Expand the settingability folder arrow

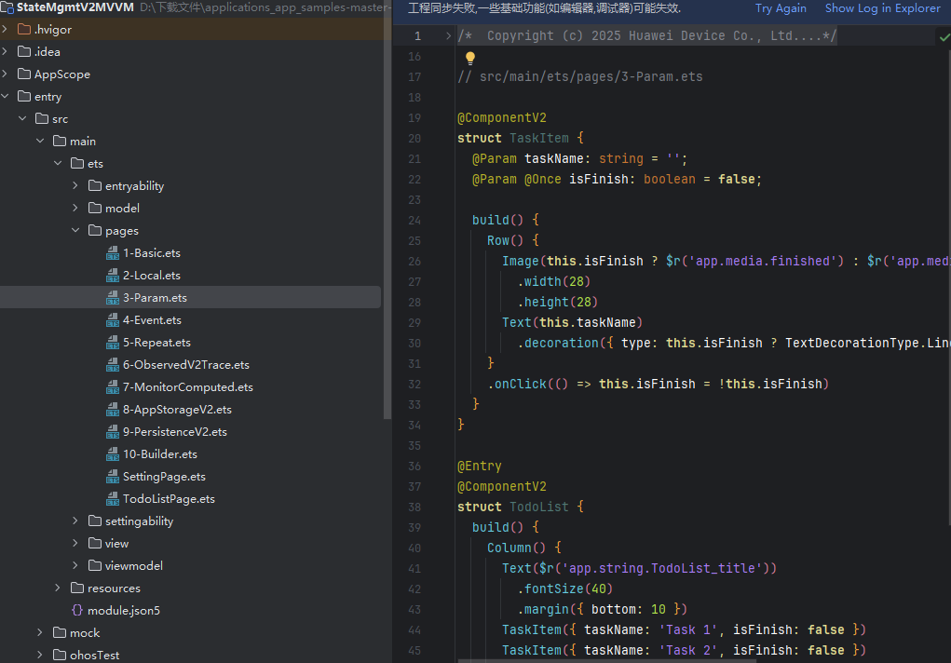coord(75,521)
